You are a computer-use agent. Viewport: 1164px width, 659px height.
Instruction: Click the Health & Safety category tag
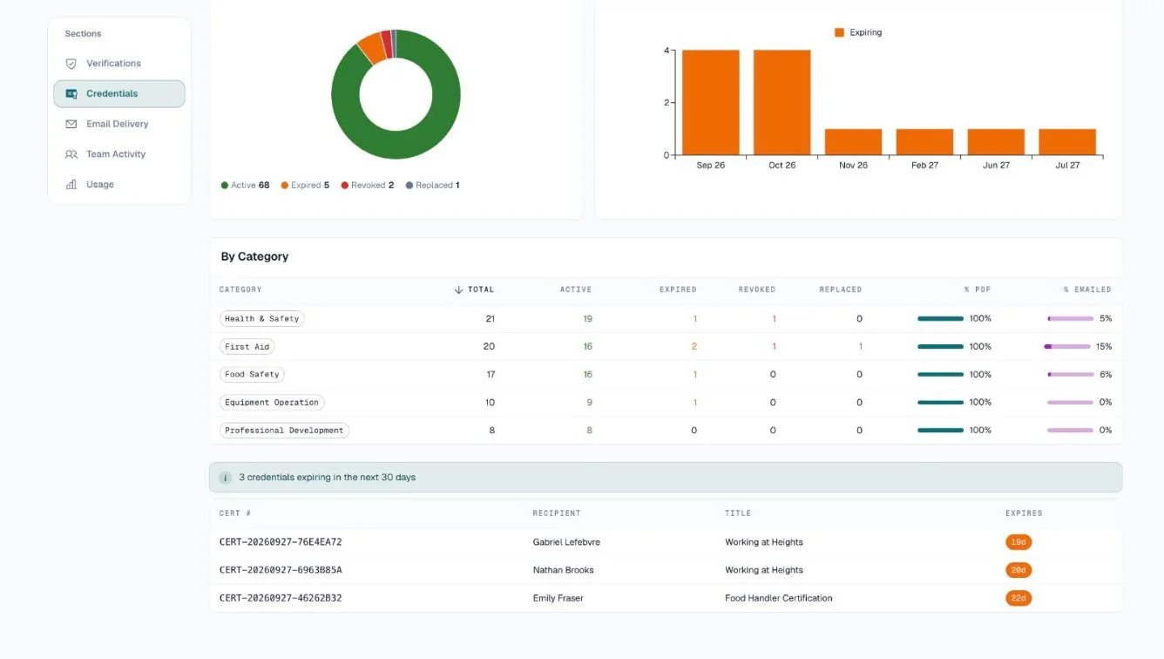[x=262, y=319]
